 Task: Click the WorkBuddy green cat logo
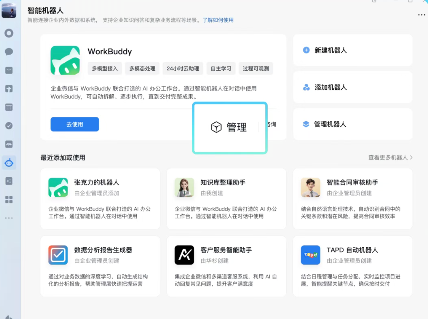(65, 60)
